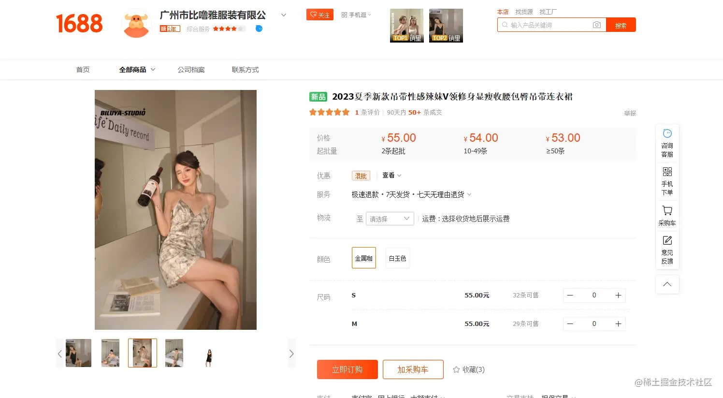Go to the 首页 shop tab
Screen dimensions: 723x398
[83, 70]
